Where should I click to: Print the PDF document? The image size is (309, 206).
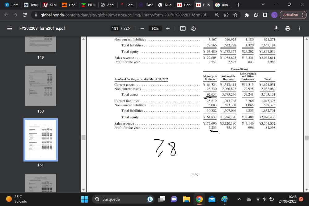tap(288, 28)
